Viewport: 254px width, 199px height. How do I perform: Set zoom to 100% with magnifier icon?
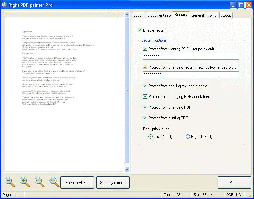point(40,182)
